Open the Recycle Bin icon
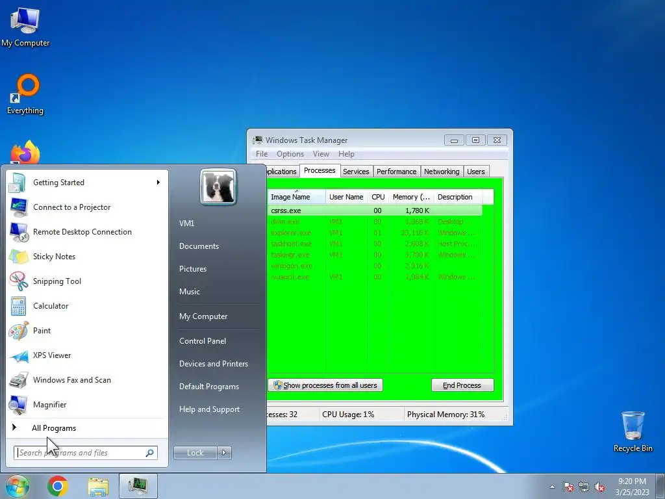This screenshot has height=499, width=665. pyautogui.click(x=633, y=431)
